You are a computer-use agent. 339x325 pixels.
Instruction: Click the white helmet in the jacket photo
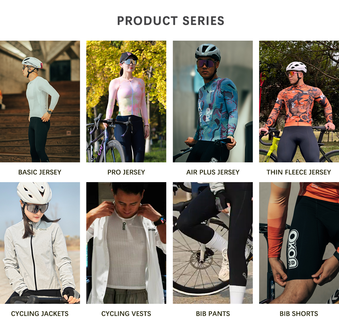(34, 193)
